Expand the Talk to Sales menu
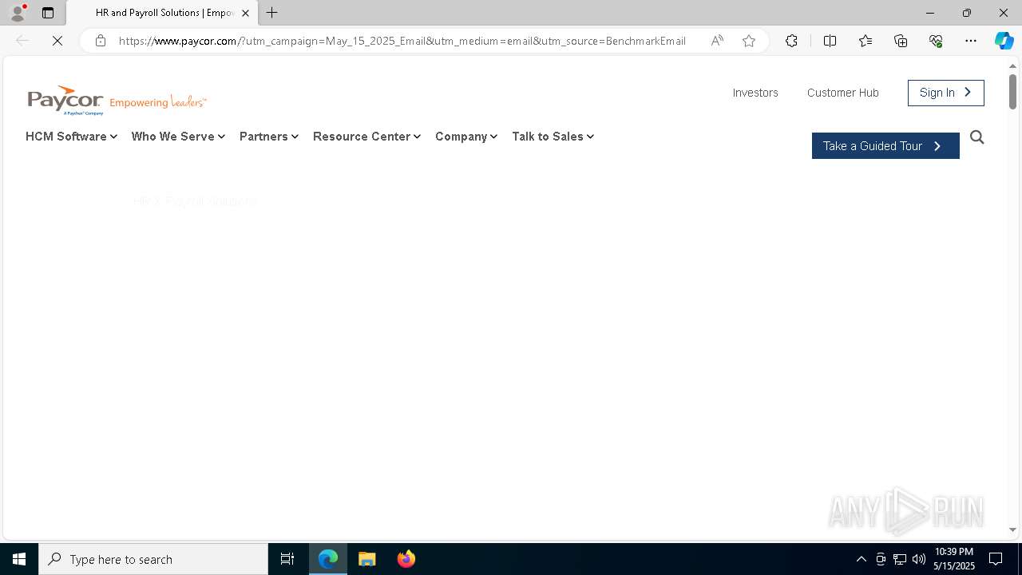This screenshot has height=575, width=1022. 553,137
